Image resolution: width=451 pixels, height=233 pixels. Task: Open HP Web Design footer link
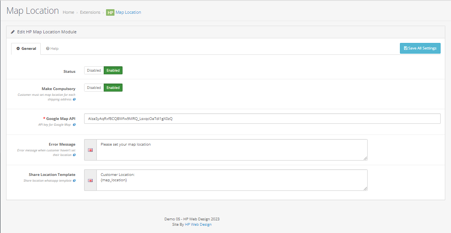[x=198, y=225]
